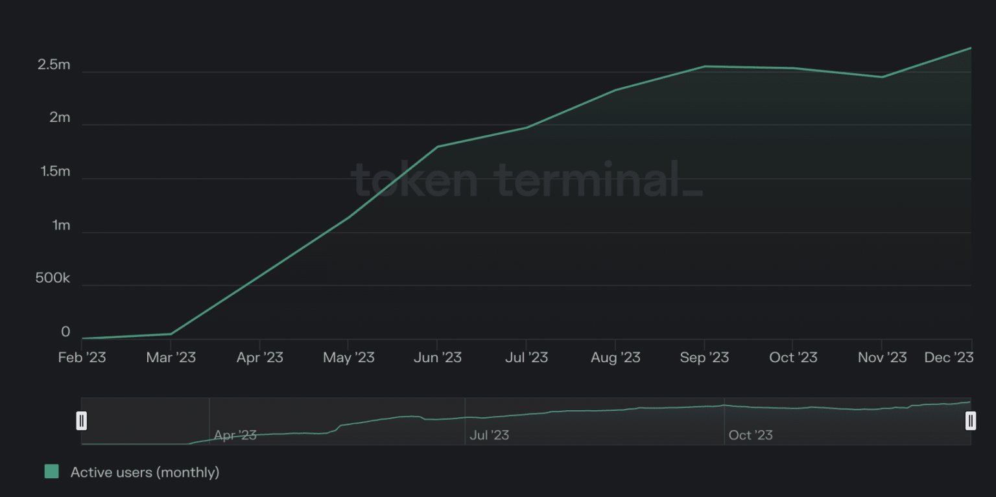Click the left handle of the range navigator
996x497 pixels.
82,421
